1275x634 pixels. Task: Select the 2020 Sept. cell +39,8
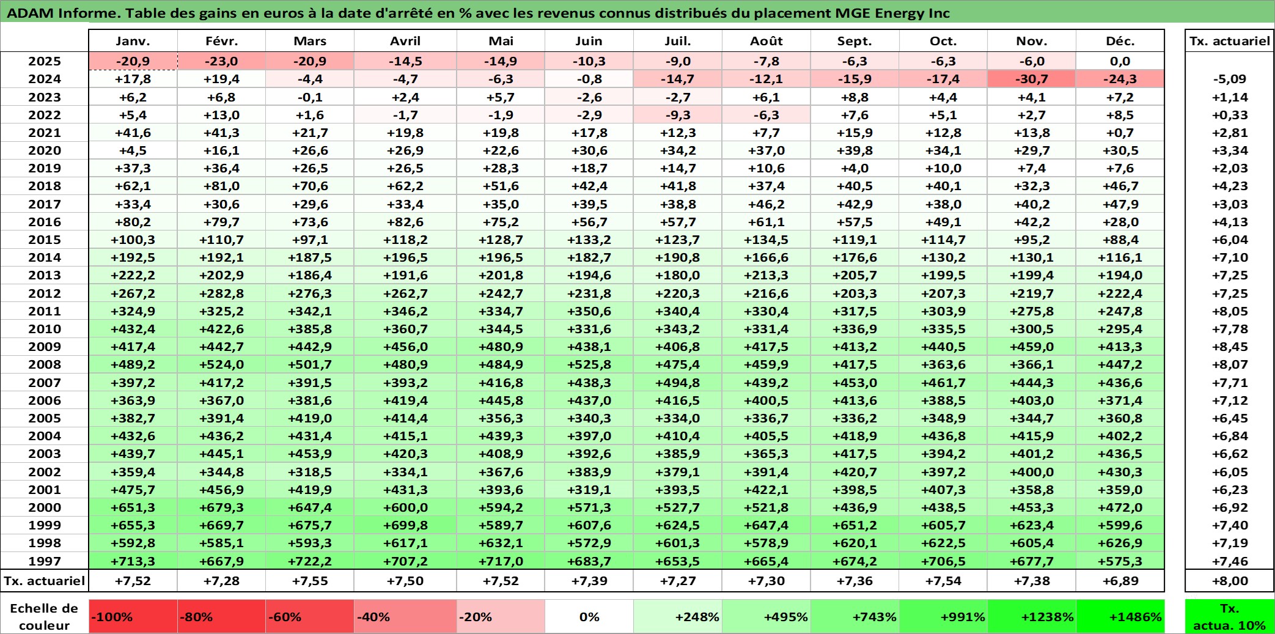point(854,150)
